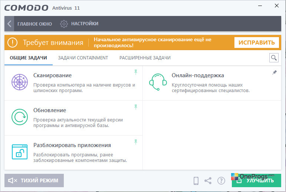
Task: Open the help question mark icon
Action: (221, 181)
